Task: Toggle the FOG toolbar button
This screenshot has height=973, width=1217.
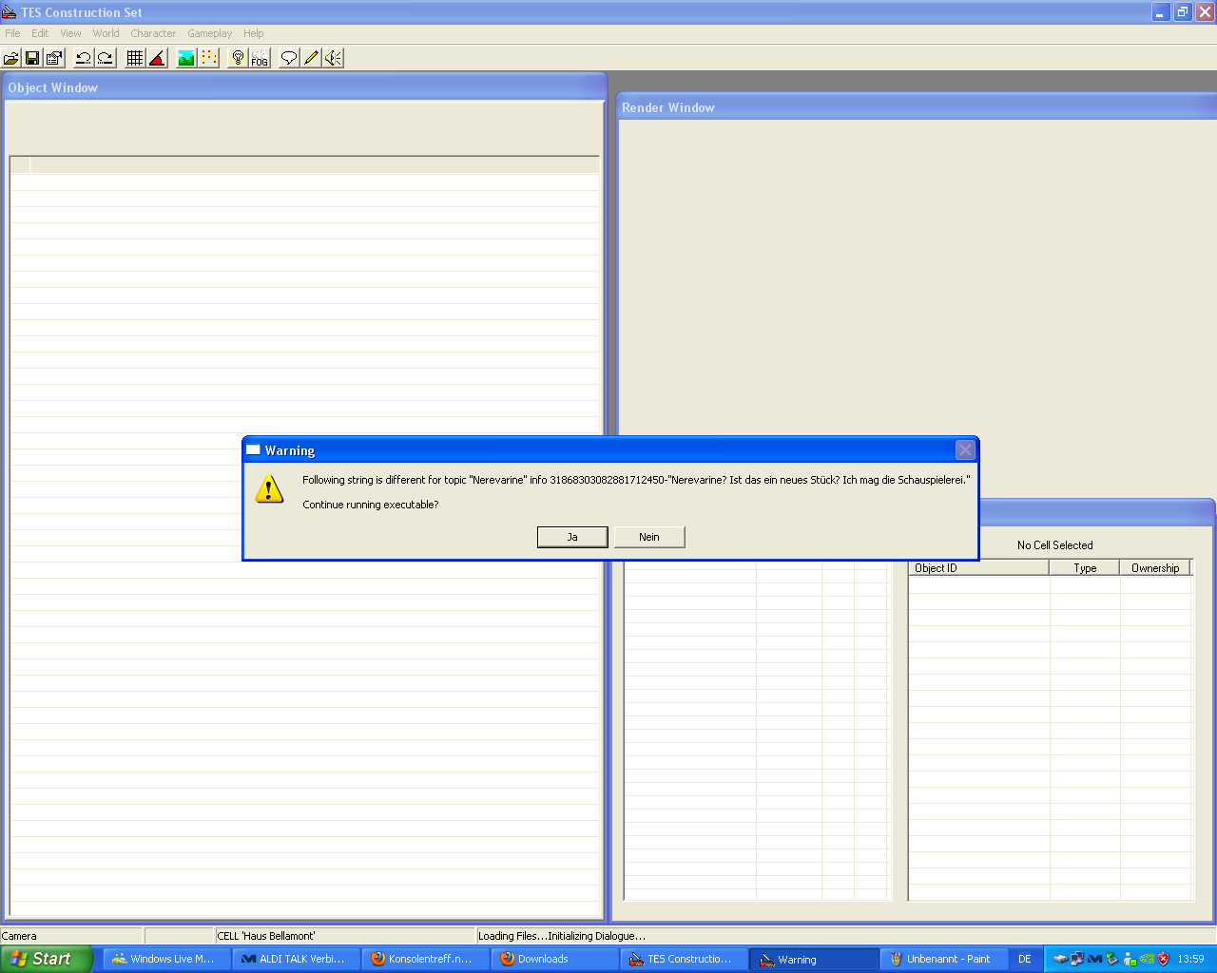Action: (x=260, y=58)
